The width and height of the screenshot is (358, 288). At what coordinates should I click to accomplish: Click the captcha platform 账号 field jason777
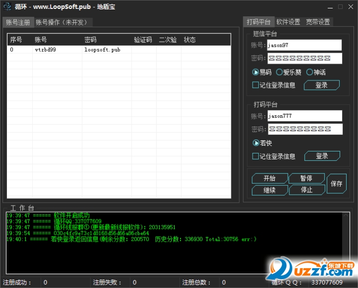305,116
